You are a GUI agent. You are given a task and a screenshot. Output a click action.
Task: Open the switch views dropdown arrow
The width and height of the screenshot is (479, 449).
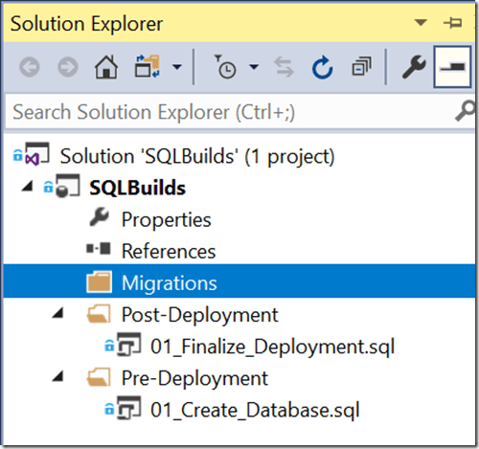coord(176,67)
